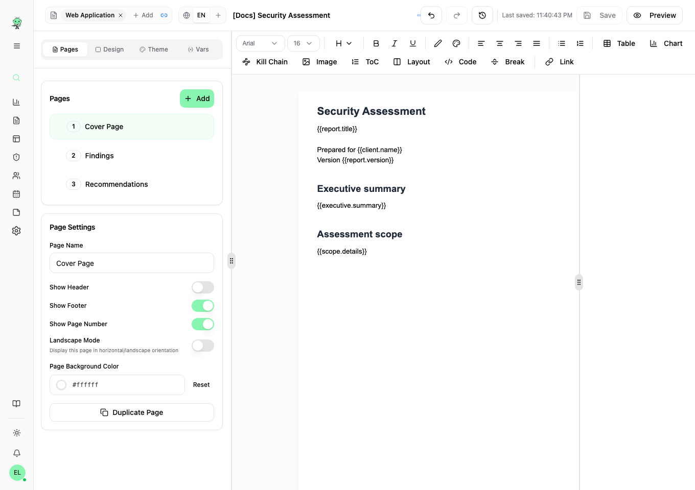The image size is (695, 490).
Task: Insert a Table
Action: 619,43
